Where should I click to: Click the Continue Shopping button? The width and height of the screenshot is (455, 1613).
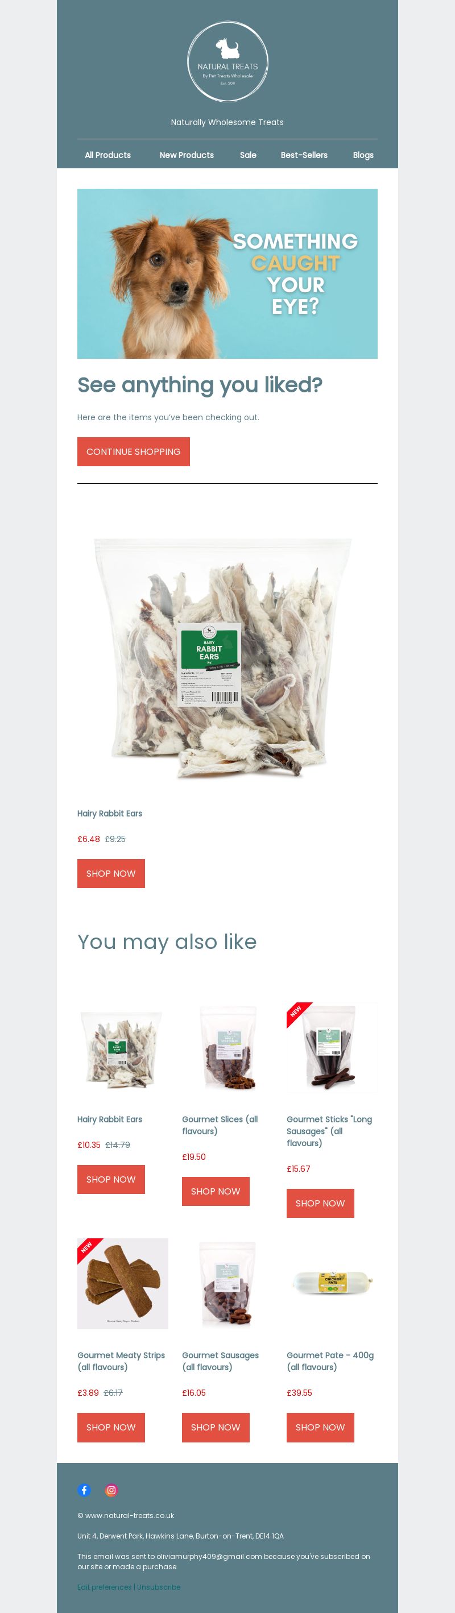coord(134,451)
